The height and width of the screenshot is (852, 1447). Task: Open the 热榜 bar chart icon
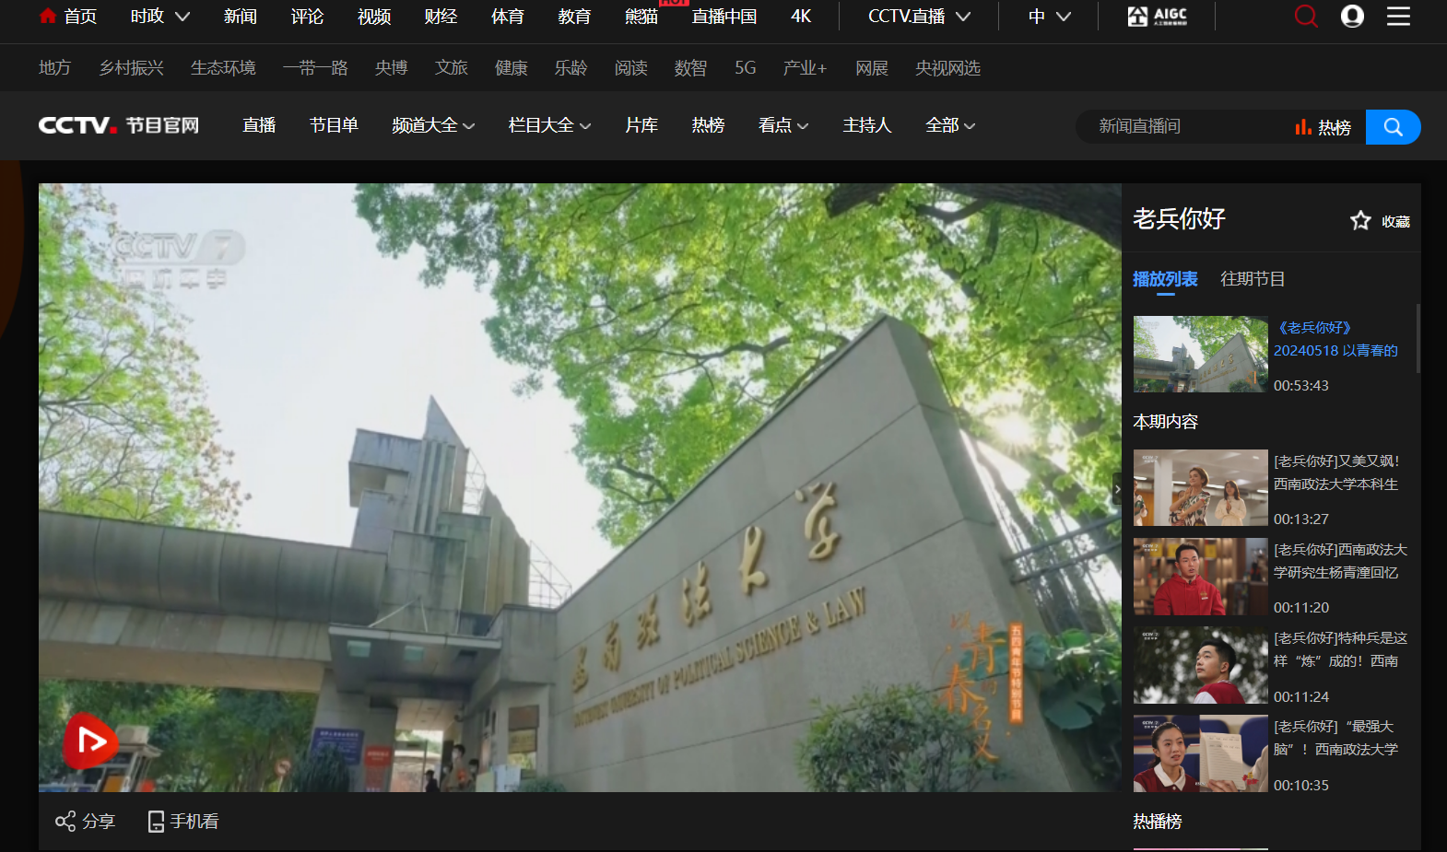point(1302,127)
